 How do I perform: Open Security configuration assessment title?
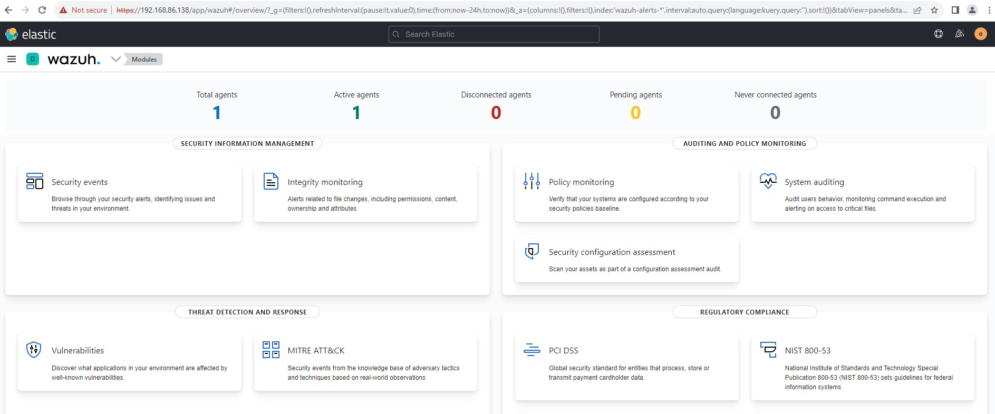coord(612,252)
